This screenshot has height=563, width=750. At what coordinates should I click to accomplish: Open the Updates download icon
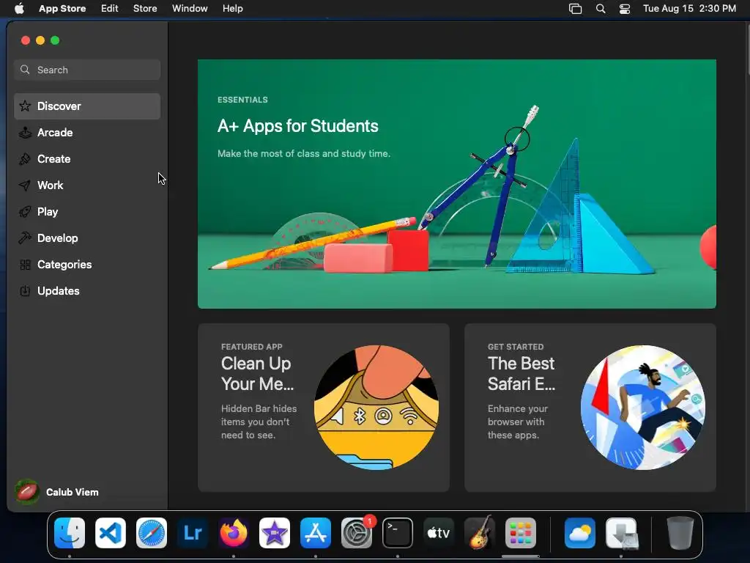[25, 291]
